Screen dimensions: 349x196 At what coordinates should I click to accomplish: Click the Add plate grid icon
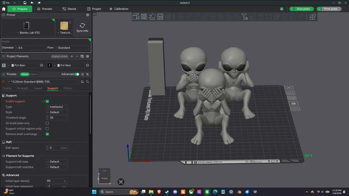(144, 17)
